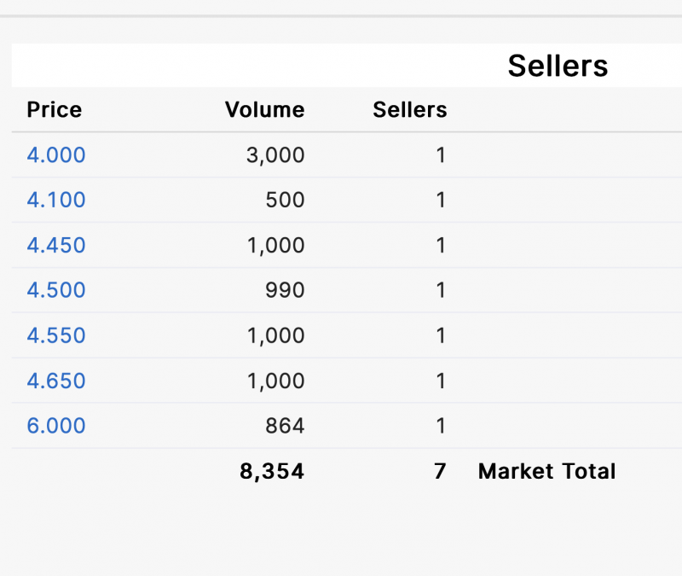Click the Volume column header
The image size is (682, 576).
264,110
